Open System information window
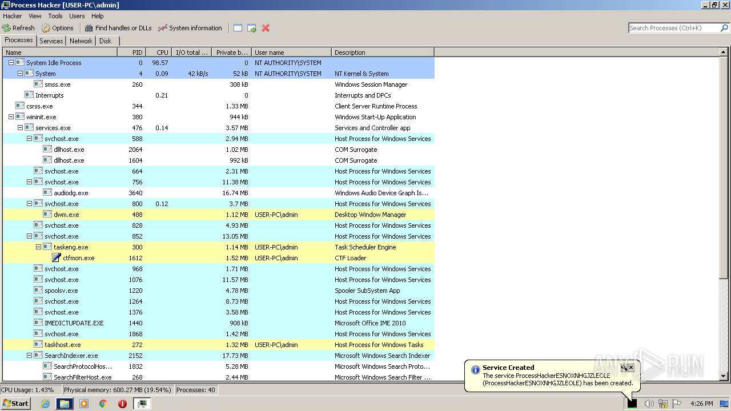This screenshot has height=411, width=731. click(x=190, y=28)
